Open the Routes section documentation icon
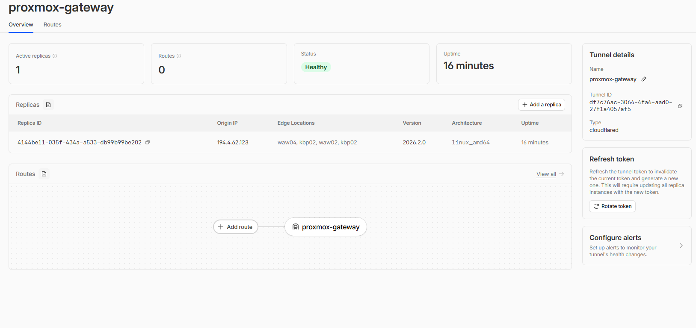Screen dimensions: 696x328 pos(44,174)
